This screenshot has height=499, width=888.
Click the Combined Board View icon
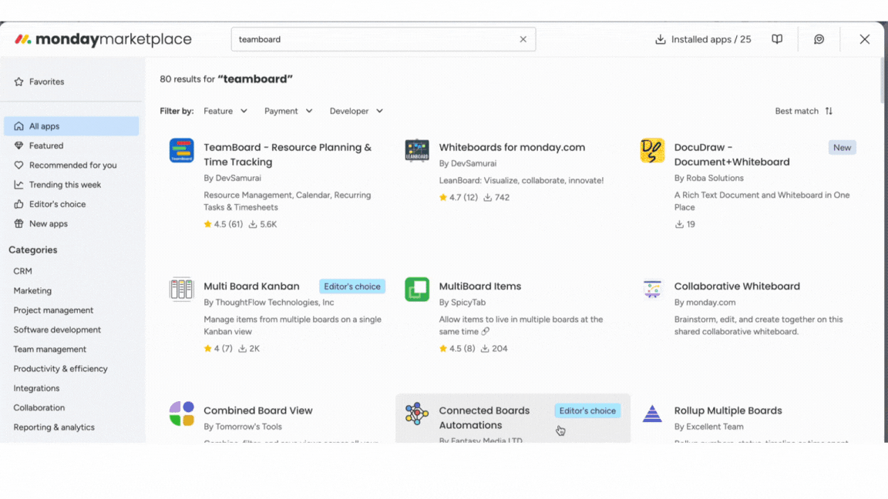(182, 414)
